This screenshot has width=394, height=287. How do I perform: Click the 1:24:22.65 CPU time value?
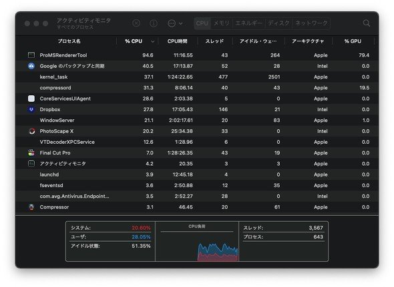coord(180,77)
